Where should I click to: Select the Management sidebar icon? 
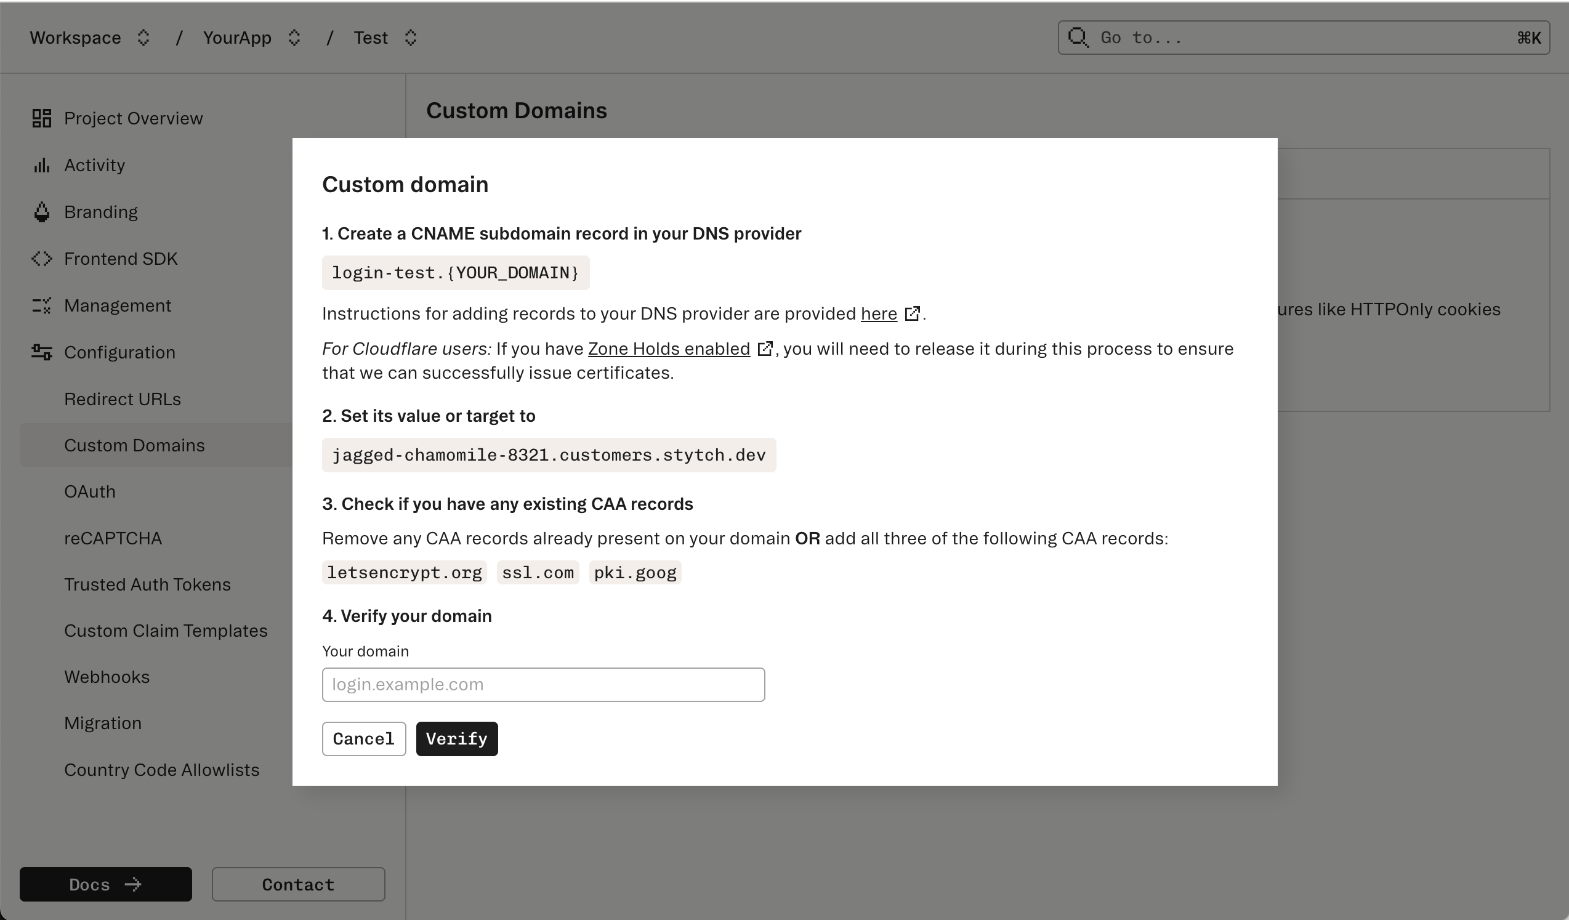pyautogui.click(x=41, y=305)
